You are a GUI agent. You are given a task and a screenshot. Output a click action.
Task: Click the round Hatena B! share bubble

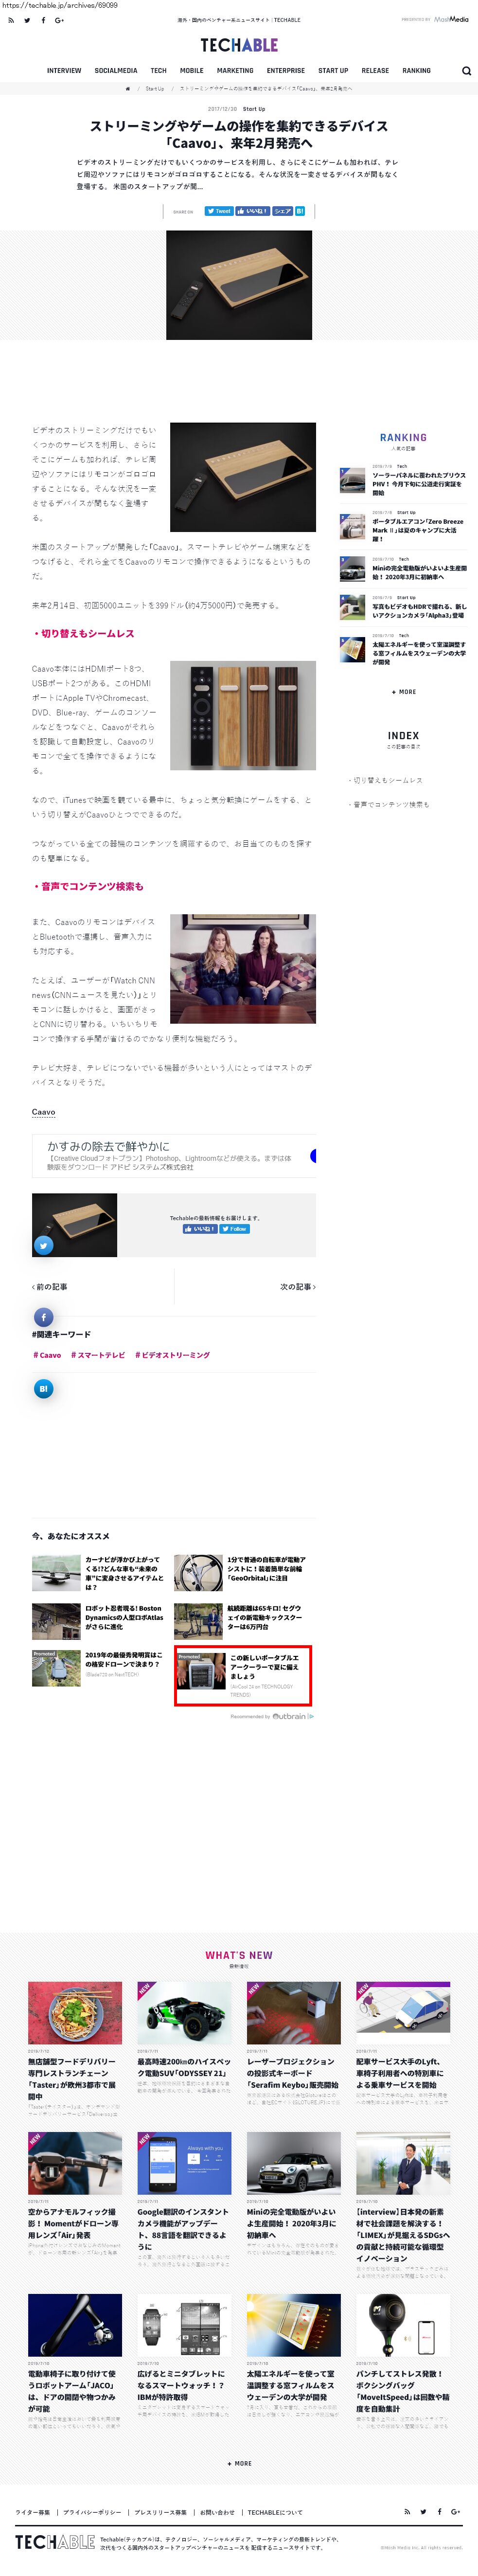point(43,1388)
